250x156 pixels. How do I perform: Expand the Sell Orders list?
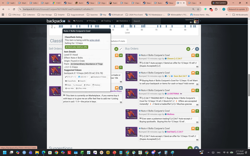click(x=121, y=49)
